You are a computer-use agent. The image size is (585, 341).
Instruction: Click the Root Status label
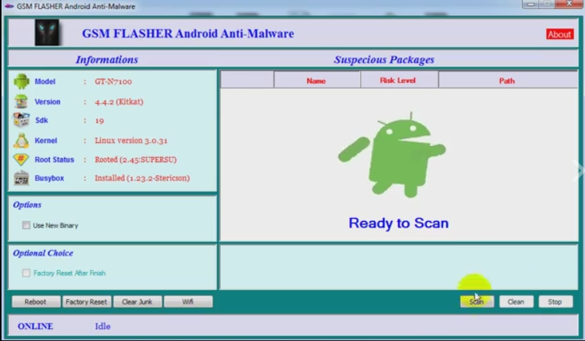point(54,159)
